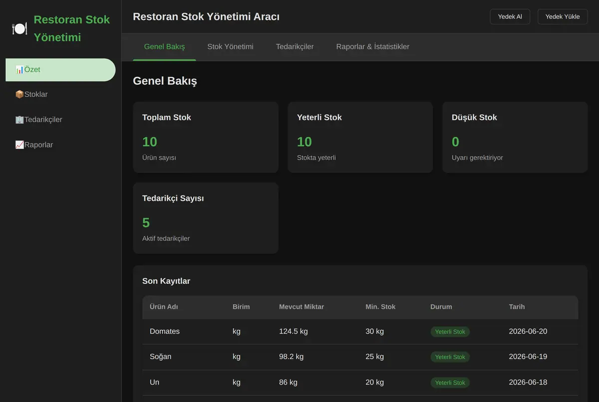
Task: Click the 86 kg quantity cell
Action: point(288,382)
